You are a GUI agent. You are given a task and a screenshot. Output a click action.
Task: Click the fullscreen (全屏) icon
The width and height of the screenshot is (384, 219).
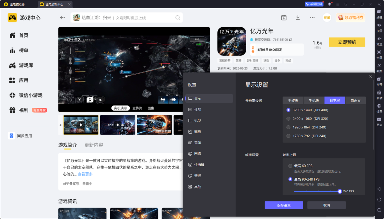[x=379, y=52]
